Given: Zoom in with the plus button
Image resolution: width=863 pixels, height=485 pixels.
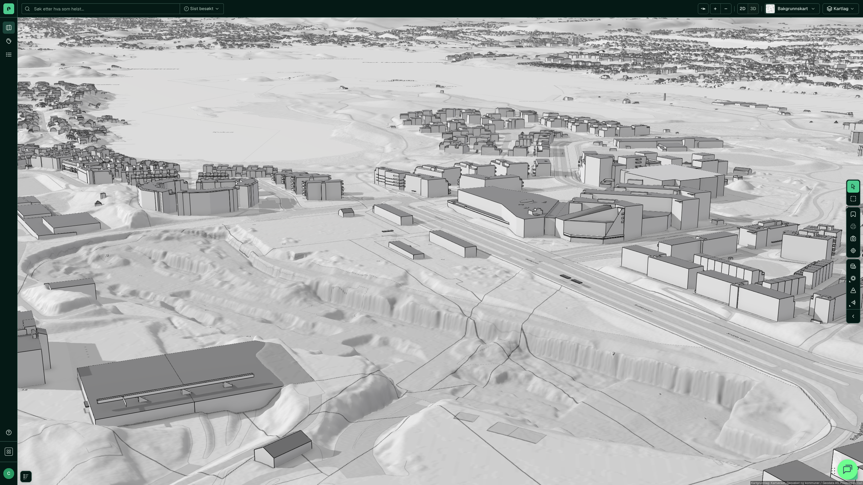Looking at the screenshot, I should tap(715, 9).
